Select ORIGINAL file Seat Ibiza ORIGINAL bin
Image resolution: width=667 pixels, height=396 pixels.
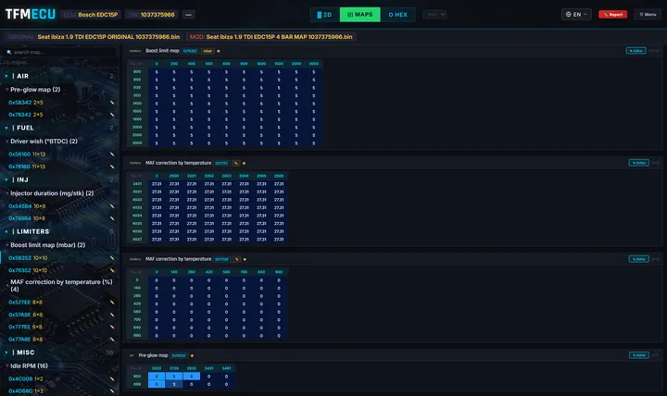[94, 37]
